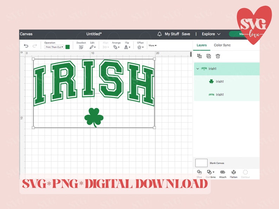Undo the last action
Image resolution: width=279 pixels, height=209 pixels.
[26, 46]
